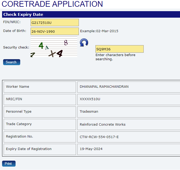Click the Security check label
The height and width of the screenshot is (170, 180).
16,47
